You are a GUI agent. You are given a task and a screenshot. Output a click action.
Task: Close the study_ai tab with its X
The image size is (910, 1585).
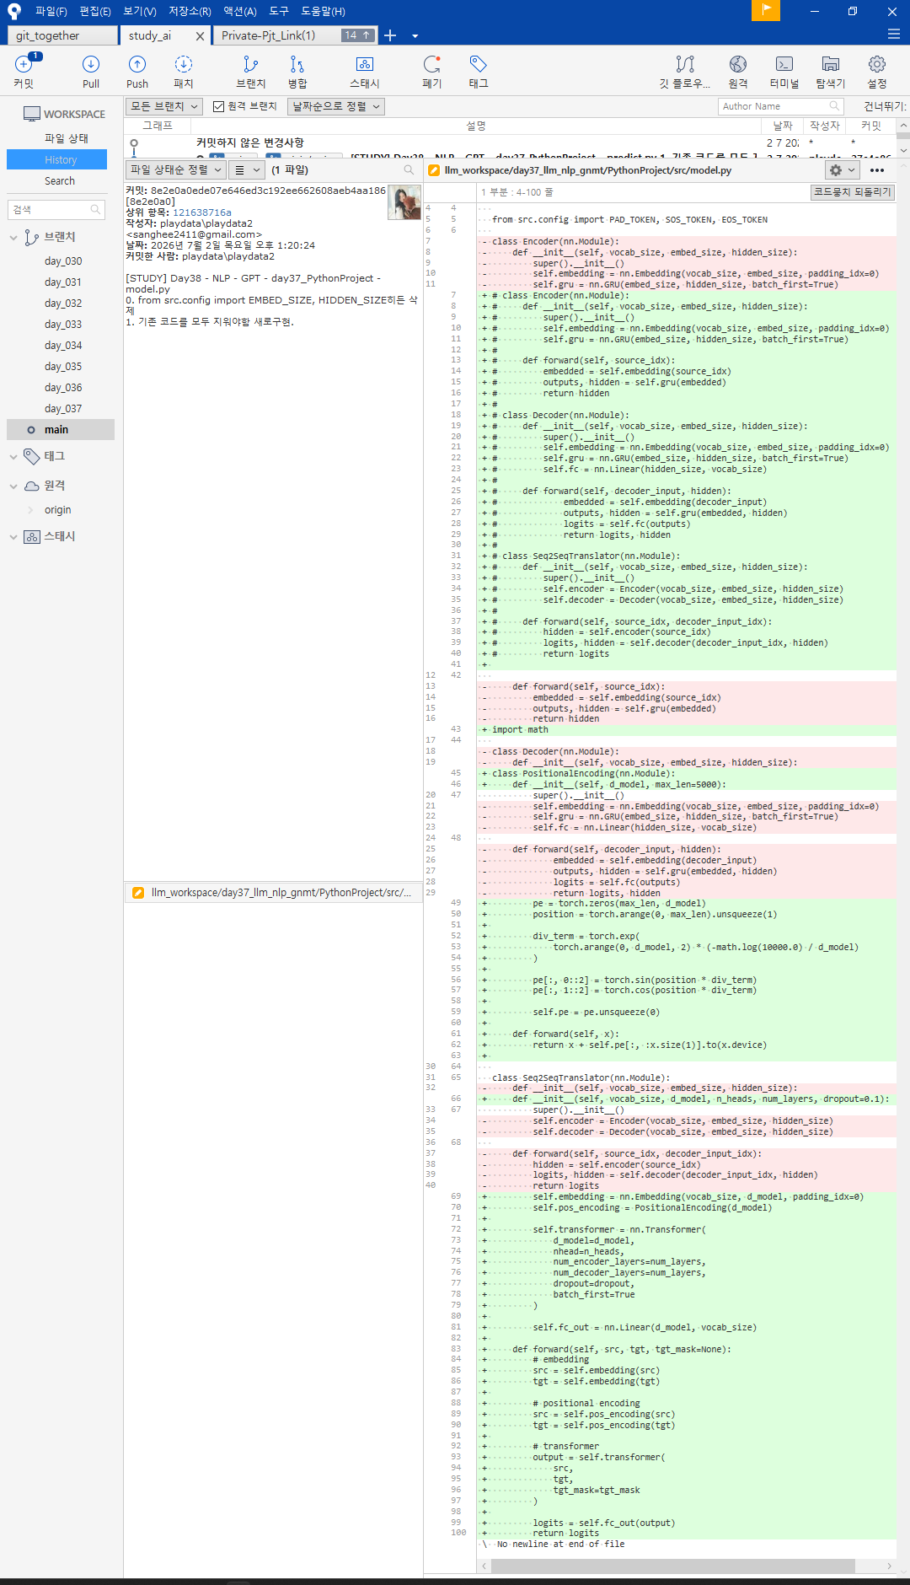tap(200, 36)
